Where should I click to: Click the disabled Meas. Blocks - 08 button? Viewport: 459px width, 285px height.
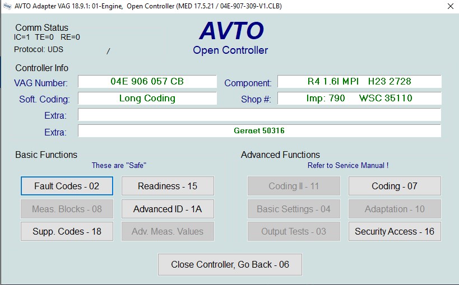click(x=67, y=209)
